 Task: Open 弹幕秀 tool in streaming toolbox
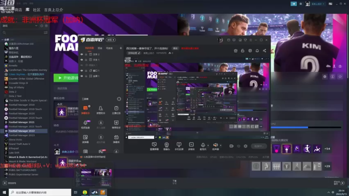pos(116,139)
